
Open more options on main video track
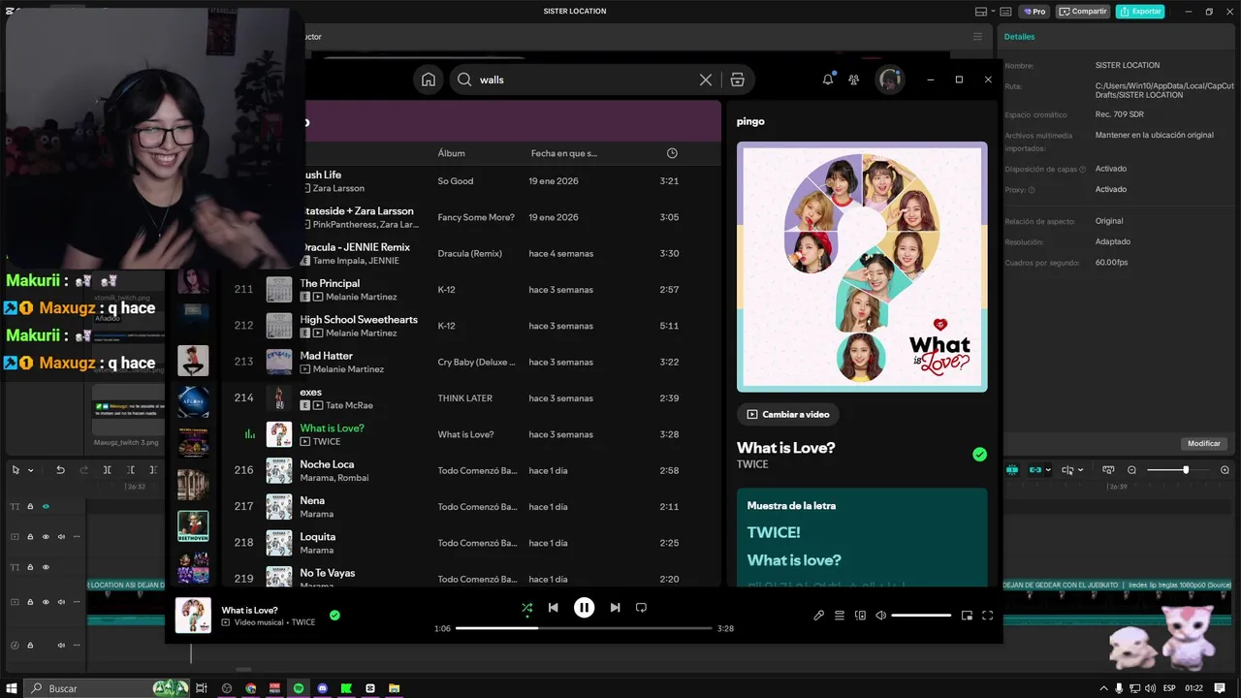(77, 602)
